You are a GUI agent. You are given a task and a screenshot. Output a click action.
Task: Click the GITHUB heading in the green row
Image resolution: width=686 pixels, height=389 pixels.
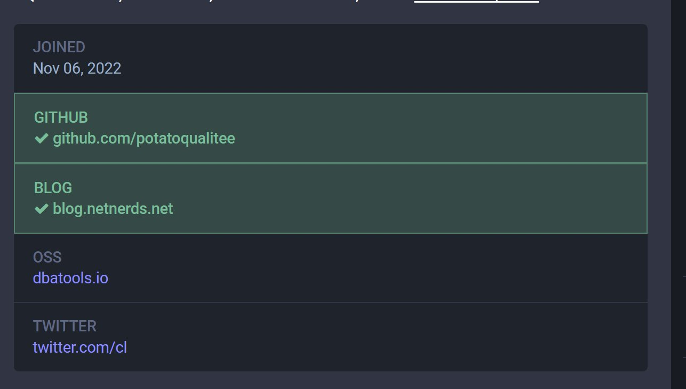61,117
